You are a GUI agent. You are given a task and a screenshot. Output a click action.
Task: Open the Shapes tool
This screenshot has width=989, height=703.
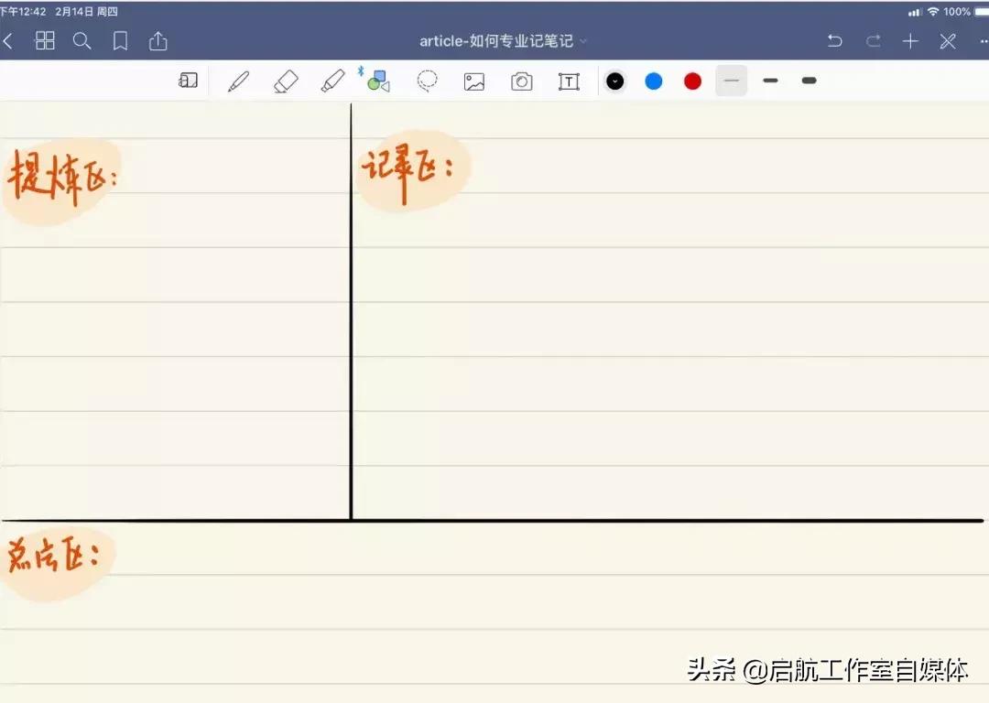pos(378,81)
